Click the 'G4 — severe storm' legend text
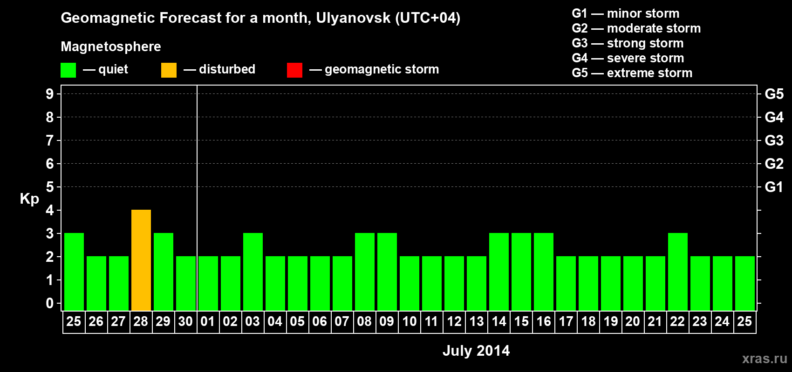Screen dimensions: 792x372 628,58
